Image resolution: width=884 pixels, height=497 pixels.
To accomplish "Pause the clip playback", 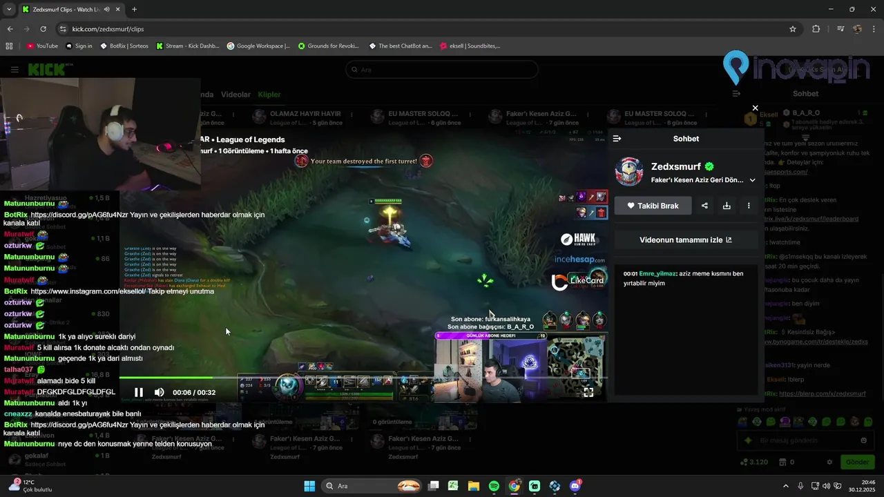I will point(139,392).
